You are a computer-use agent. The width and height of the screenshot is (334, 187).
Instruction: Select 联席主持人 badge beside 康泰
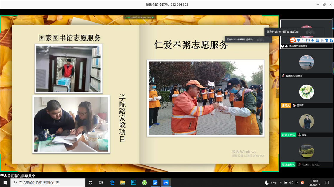coord(289,135)
